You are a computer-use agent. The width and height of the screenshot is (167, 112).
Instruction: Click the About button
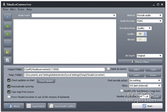click(x=14, y=106)
